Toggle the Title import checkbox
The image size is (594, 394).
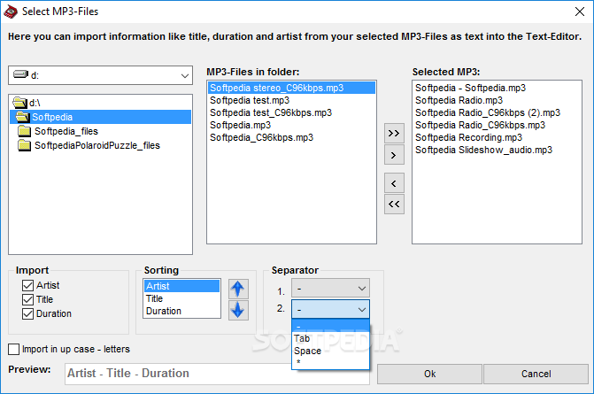tap(27, 299)
